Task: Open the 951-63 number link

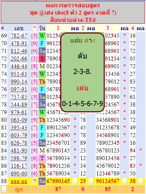Action: click(19, 74)
